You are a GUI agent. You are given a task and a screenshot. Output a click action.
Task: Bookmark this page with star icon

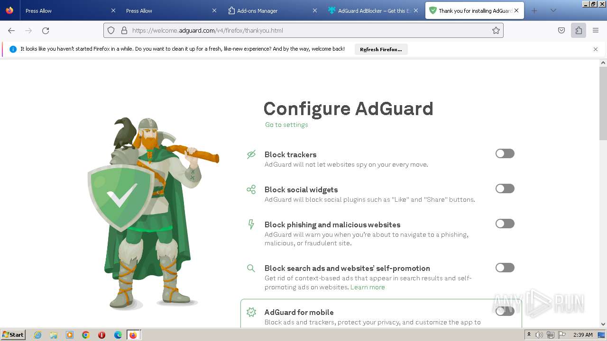point(496,30)
